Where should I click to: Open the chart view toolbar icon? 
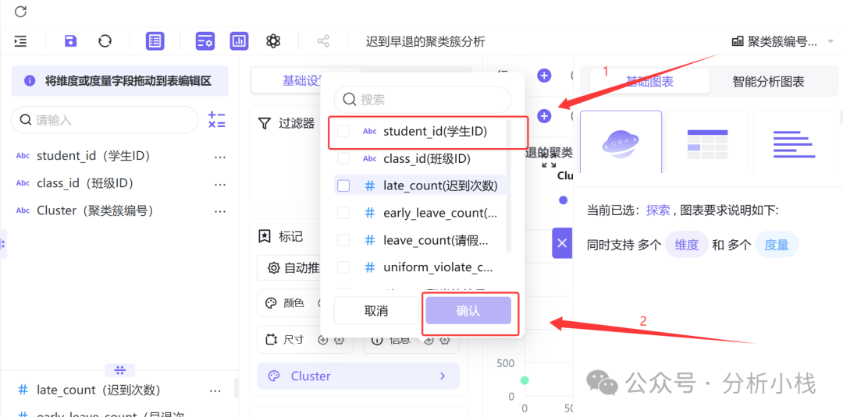(x=240, y=41)
